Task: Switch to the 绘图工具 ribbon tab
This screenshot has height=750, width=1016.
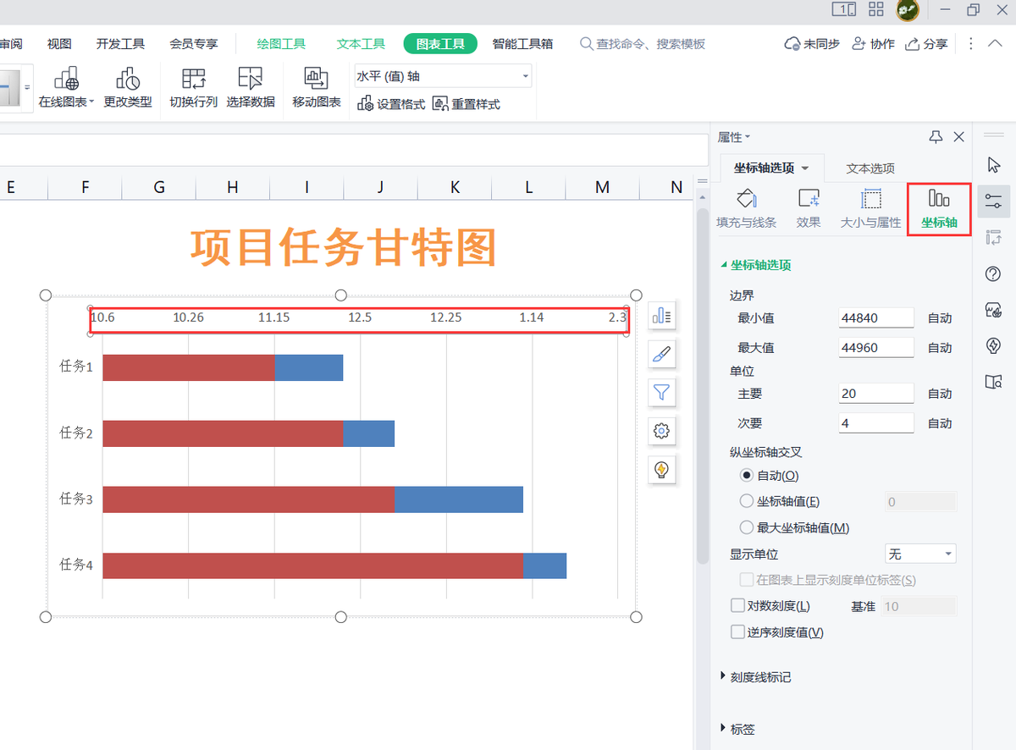Action: [281, 44]
